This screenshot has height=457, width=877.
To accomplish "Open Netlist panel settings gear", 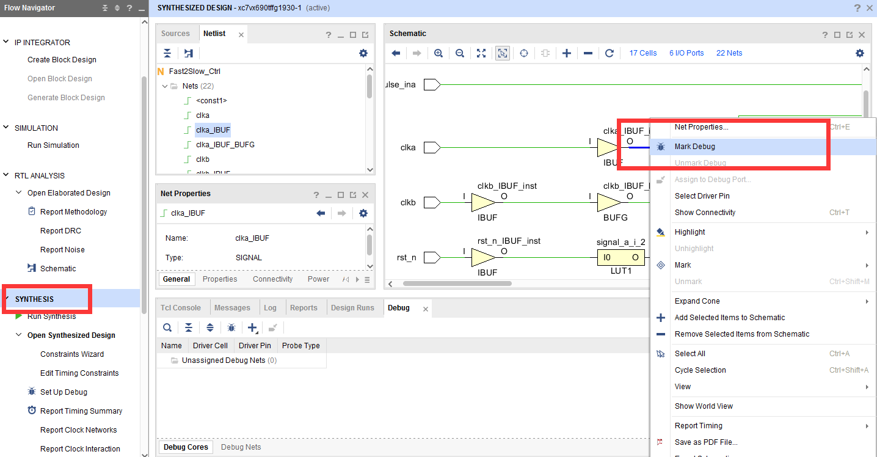I will click(363, 53).
